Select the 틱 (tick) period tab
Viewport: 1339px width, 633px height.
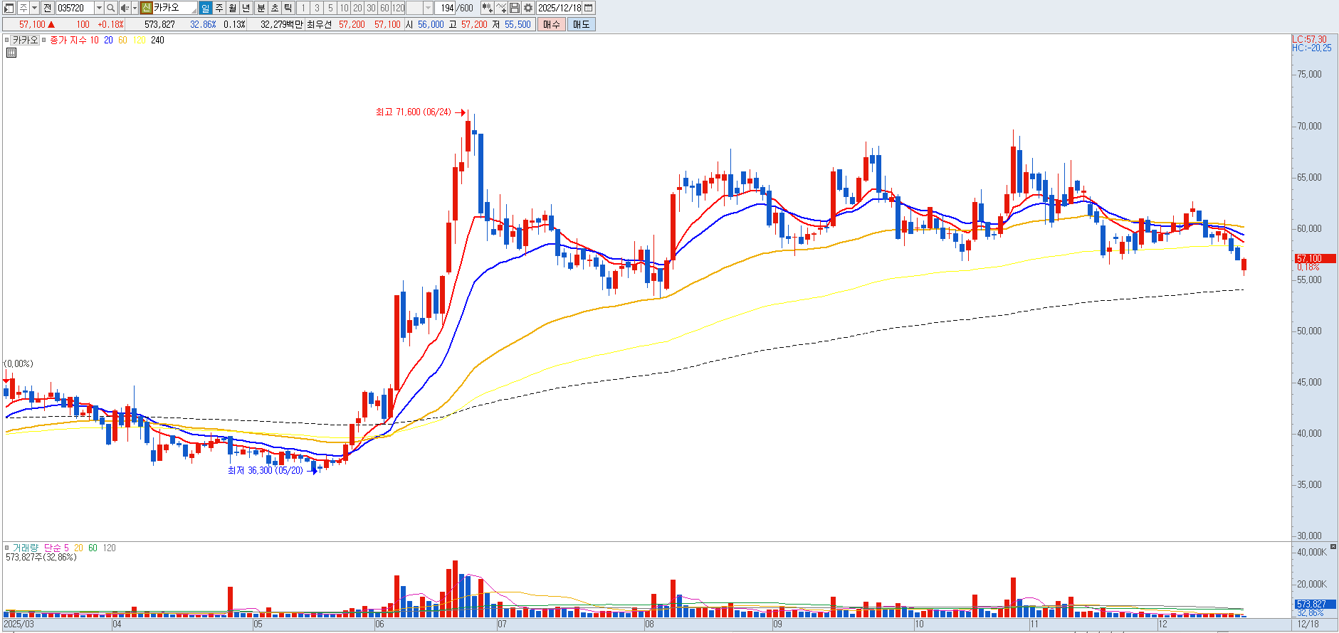pyautogui.click(x=288, y=8)
